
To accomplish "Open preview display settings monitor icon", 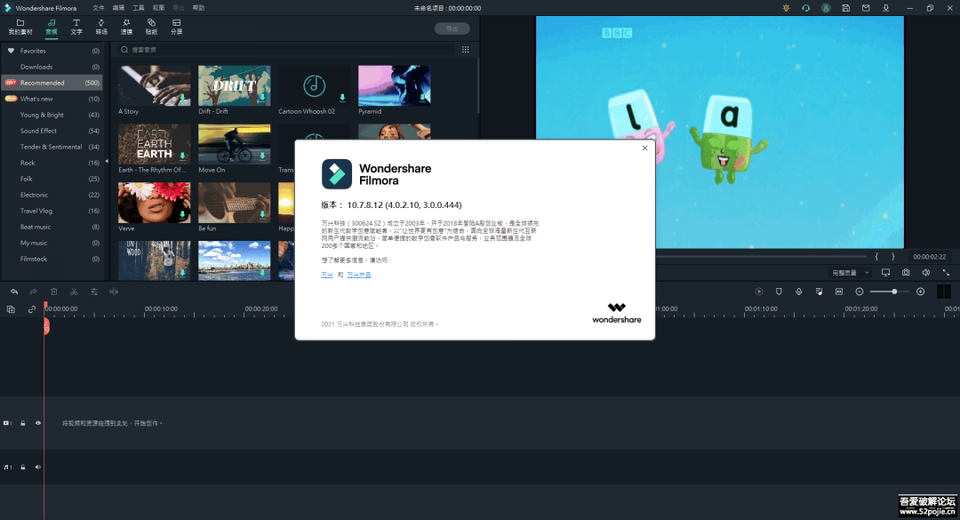I will tap(885, 273).
